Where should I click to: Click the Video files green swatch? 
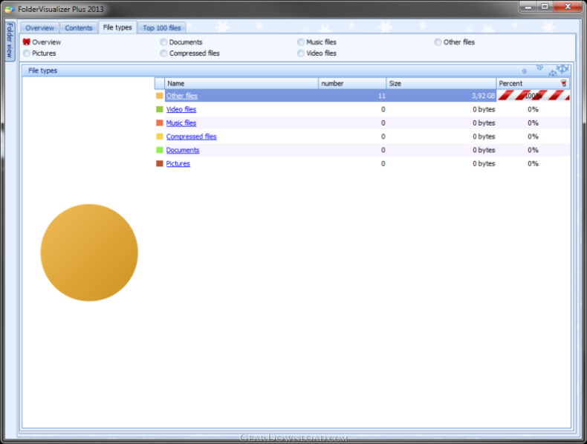160,109
